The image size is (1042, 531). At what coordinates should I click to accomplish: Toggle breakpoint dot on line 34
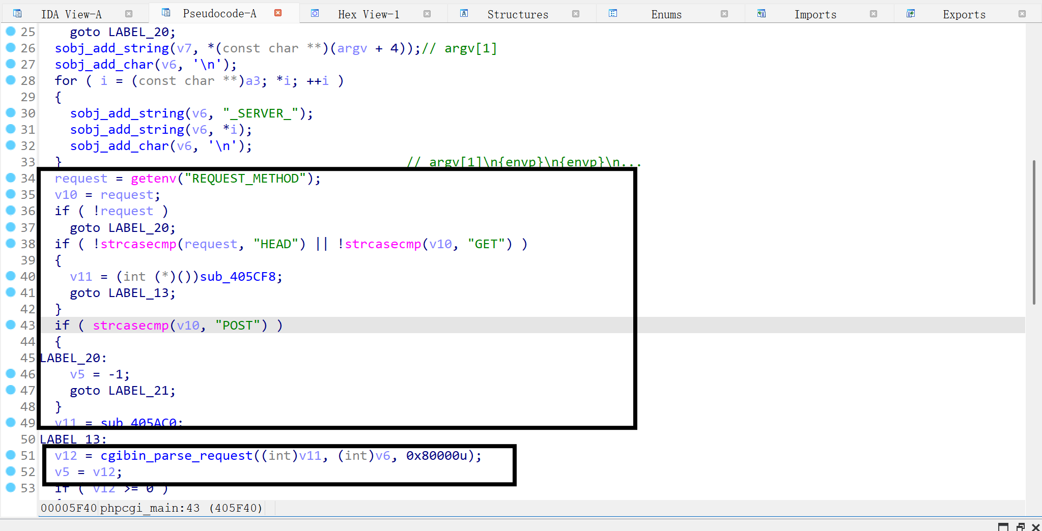11,178
